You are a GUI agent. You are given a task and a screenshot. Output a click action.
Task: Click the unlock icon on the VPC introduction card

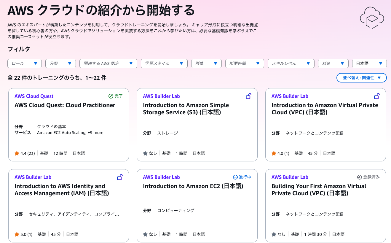(377, 96)
